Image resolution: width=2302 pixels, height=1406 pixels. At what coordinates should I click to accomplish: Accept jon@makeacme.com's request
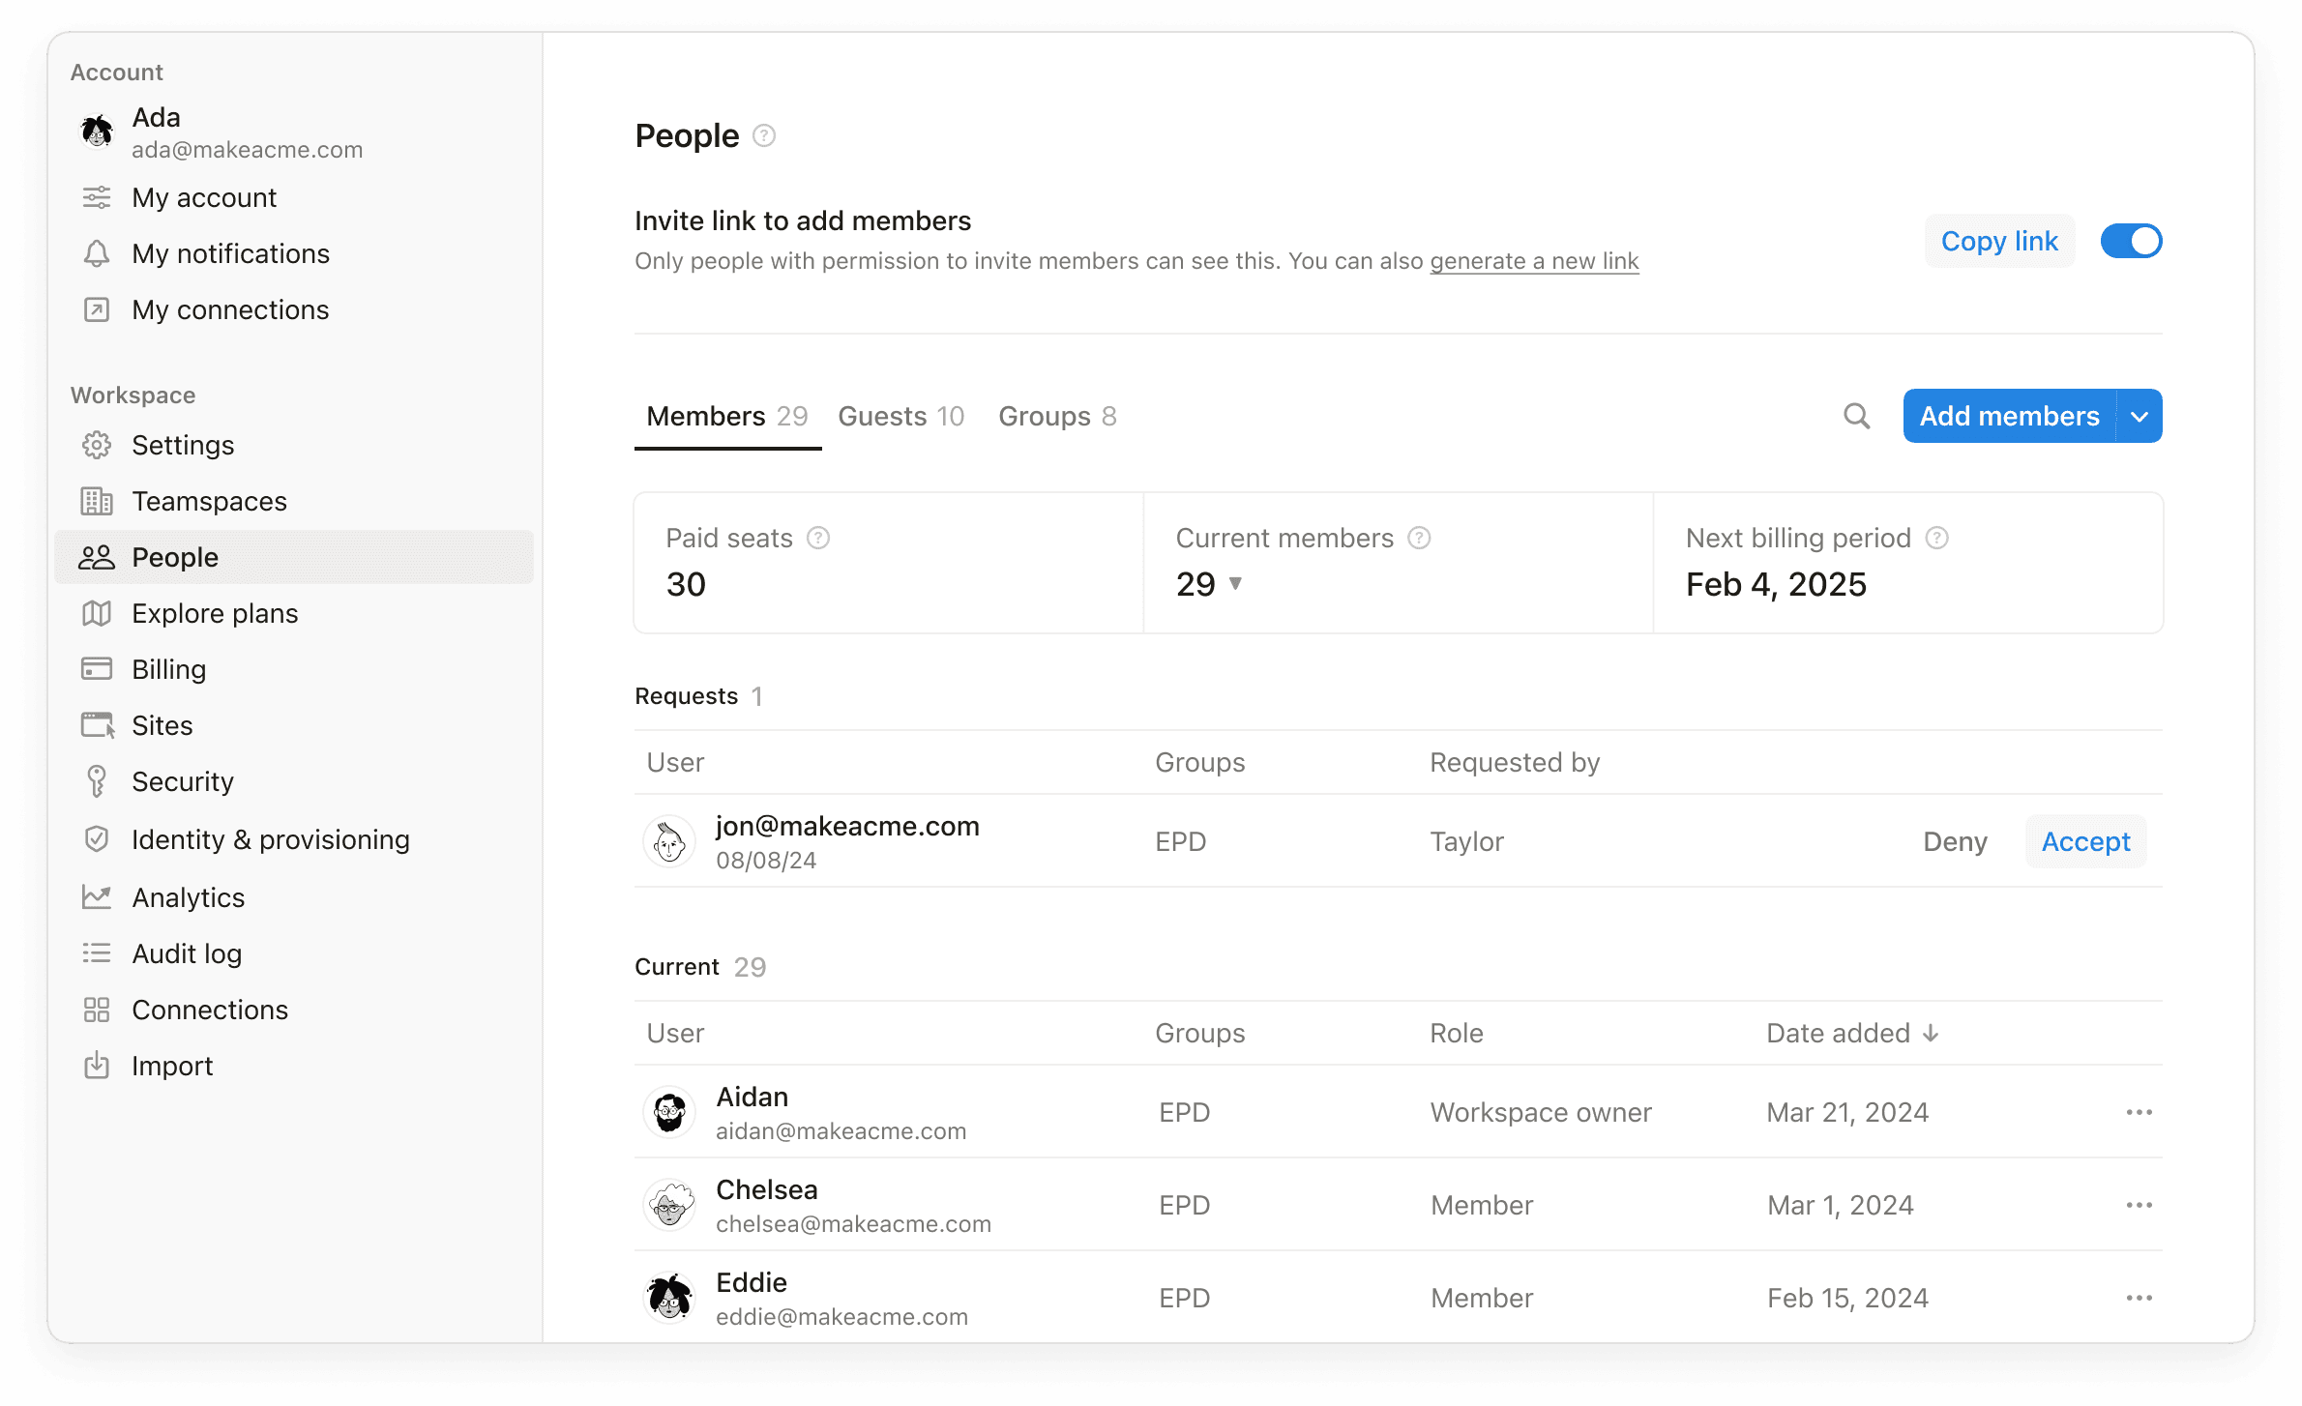tap(2085, 841)
